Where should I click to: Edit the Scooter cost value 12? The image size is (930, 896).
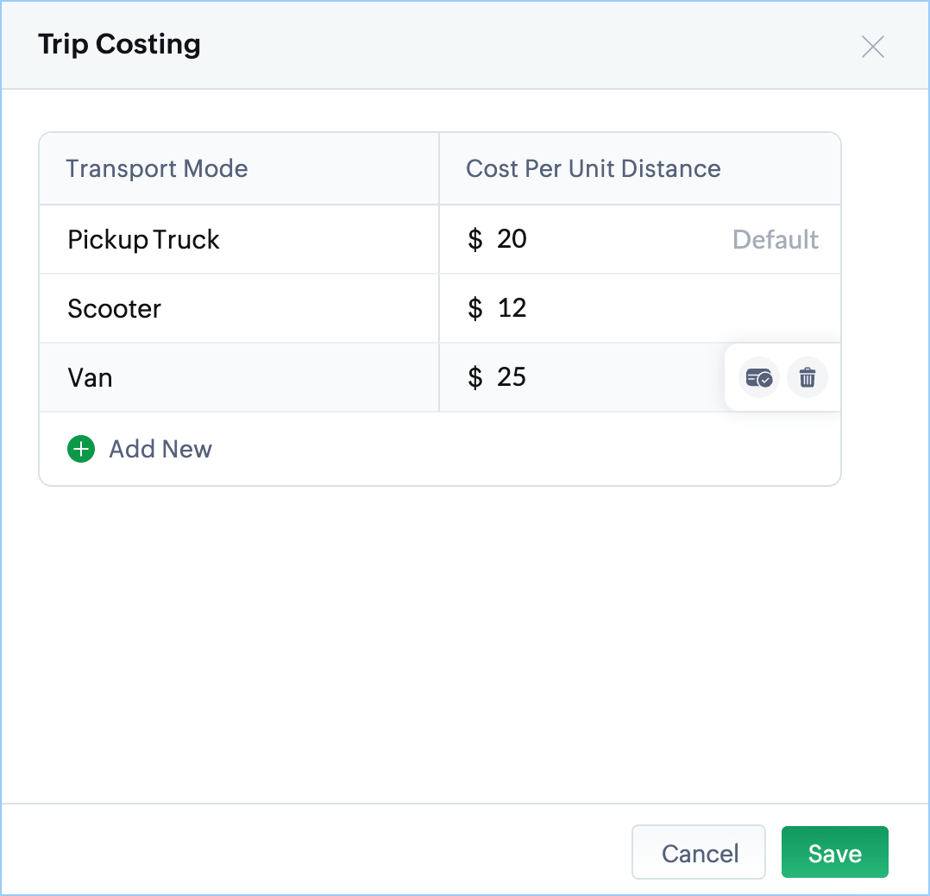pyautogui.click(x=512, y=308)
